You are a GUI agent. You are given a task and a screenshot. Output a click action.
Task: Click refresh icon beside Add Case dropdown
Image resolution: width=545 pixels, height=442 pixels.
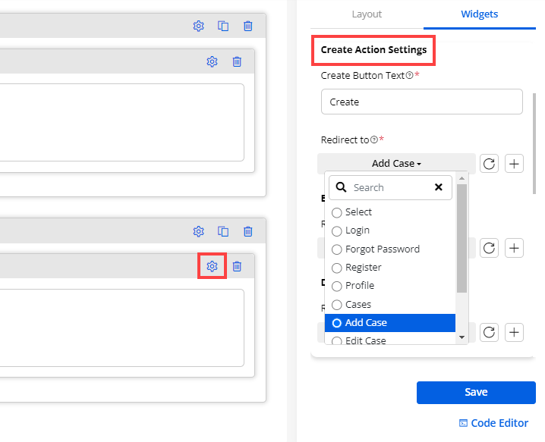pyautogui.click(x=490, y=164)
